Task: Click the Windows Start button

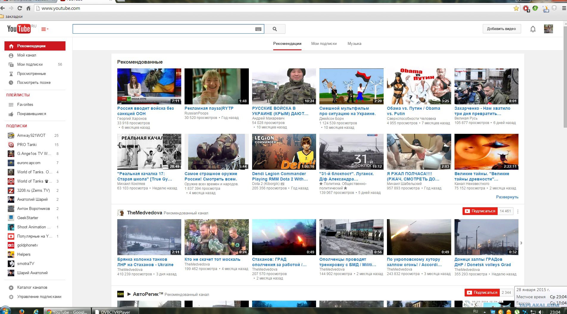Action: pos(5,311)
